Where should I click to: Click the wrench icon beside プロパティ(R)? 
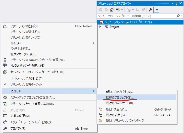[x=5, y=128]
